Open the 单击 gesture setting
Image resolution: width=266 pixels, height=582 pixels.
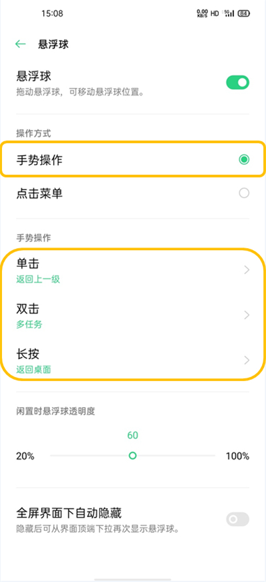pyautogui.click(x=133, y=271)
